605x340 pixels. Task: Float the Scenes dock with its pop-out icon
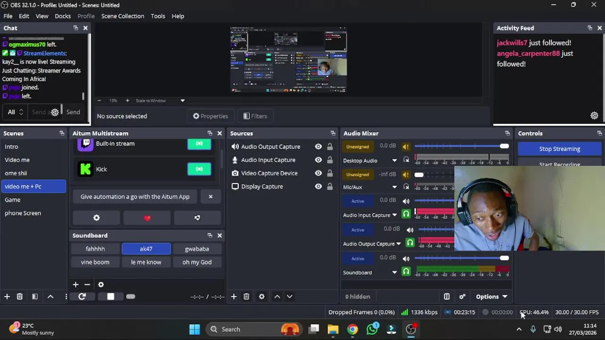pos(62,133)
